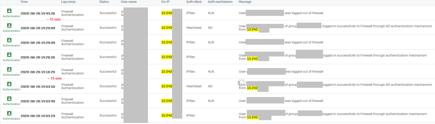Click the Message column header
Image resolution: width=435 pixels, height=124 pixels.
[x=245, y=2]
